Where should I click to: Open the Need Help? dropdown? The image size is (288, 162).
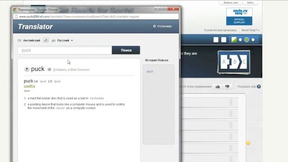(x=251, y=30)
